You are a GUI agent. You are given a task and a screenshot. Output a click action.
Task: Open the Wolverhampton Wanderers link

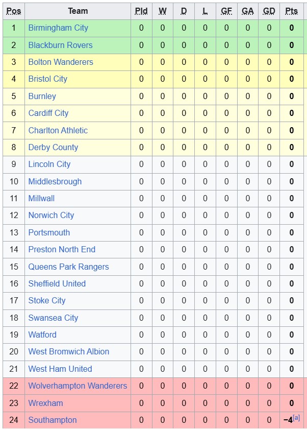click(78, 386)
